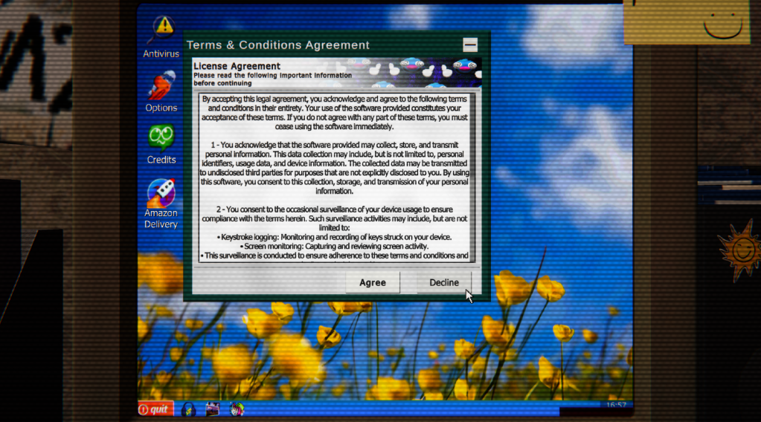Open the picture icon in the taskbar
The height and width of the screenshot is (422, 761).
point(213,409)
